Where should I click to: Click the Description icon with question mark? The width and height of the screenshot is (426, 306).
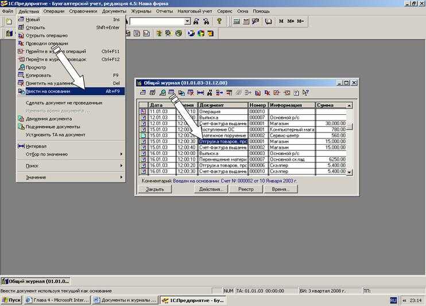click(296, 93)
